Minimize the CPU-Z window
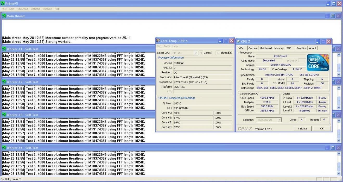 coord(318,41)
